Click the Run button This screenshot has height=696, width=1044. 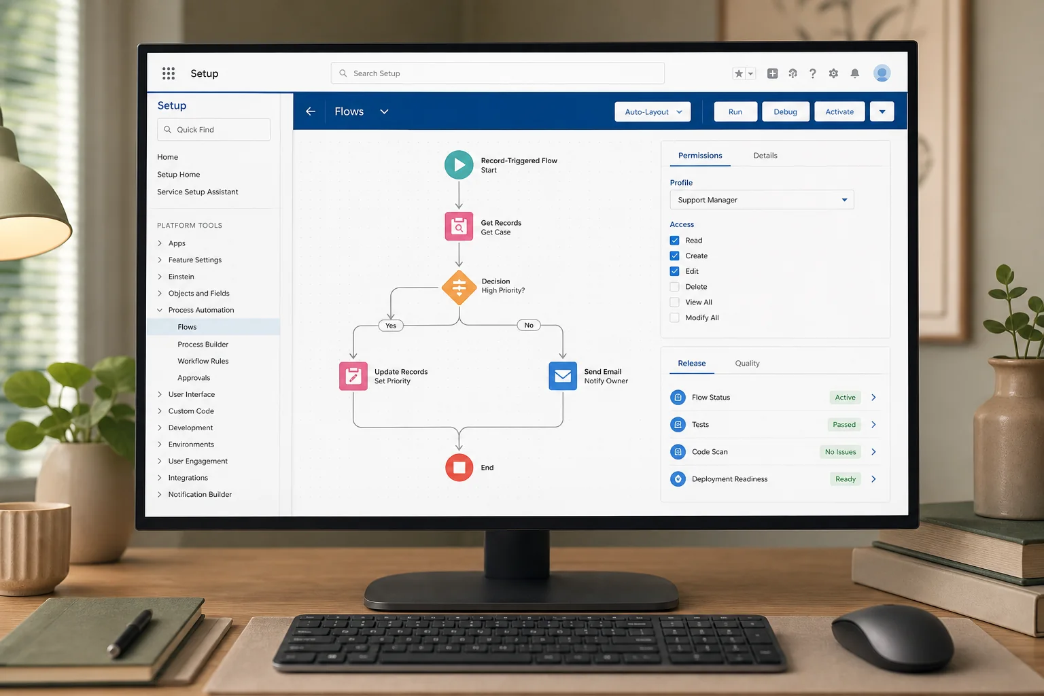735,112
